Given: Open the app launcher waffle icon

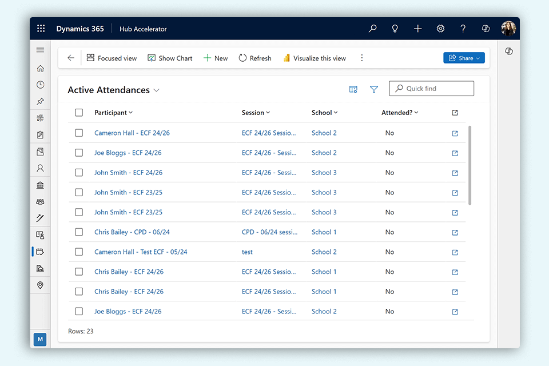Looking at the screenshot, I should [41, 29].
